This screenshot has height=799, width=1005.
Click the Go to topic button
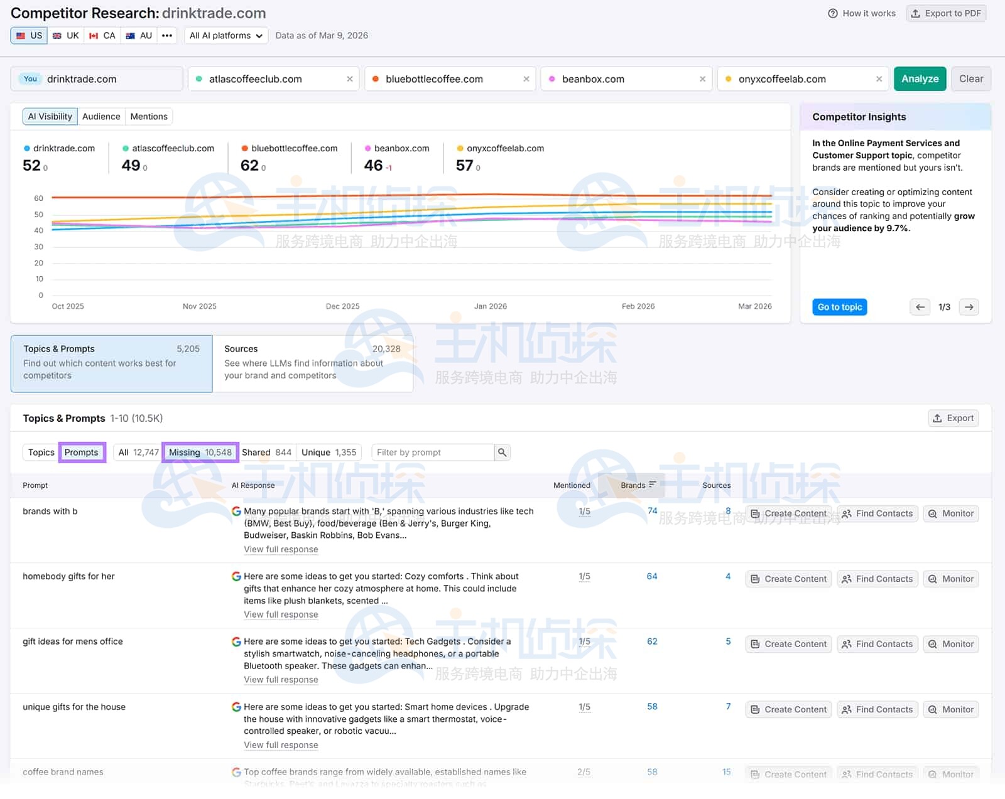pyautogui.click(x=839, y=307)
